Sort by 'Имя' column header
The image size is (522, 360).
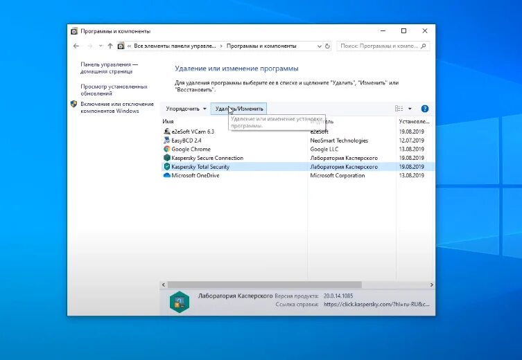(168, 122)
